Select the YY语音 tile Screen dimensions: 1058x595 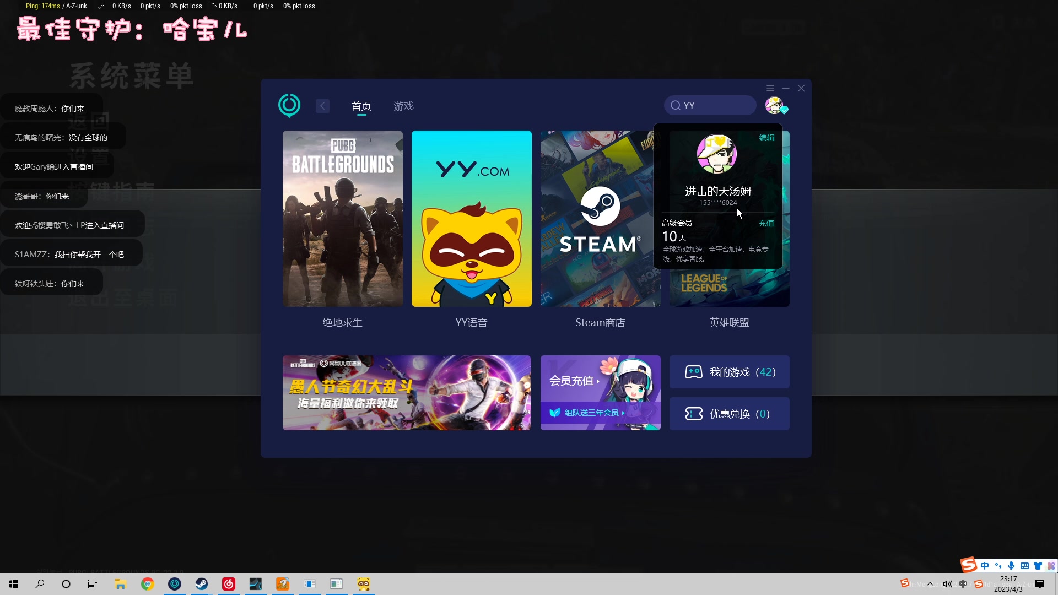472,219
